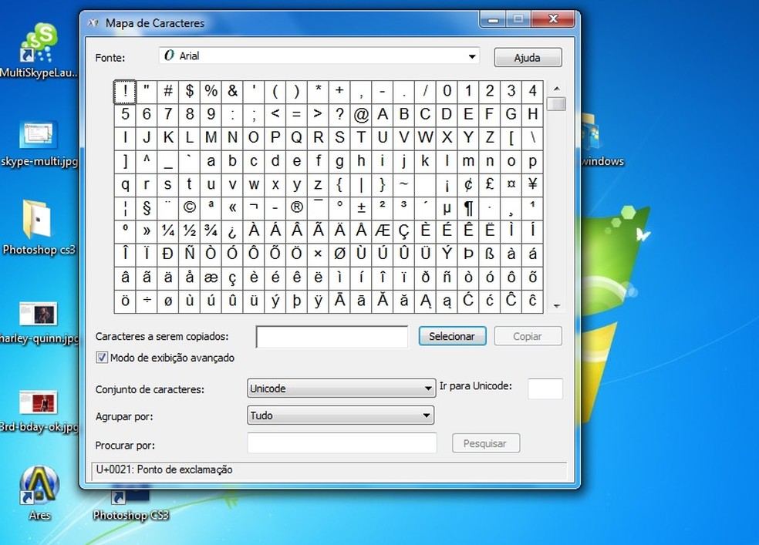This screenshot has width=759, height=545.
Task: Select the ½ fraction character
Action: click(x=189, y=231)
